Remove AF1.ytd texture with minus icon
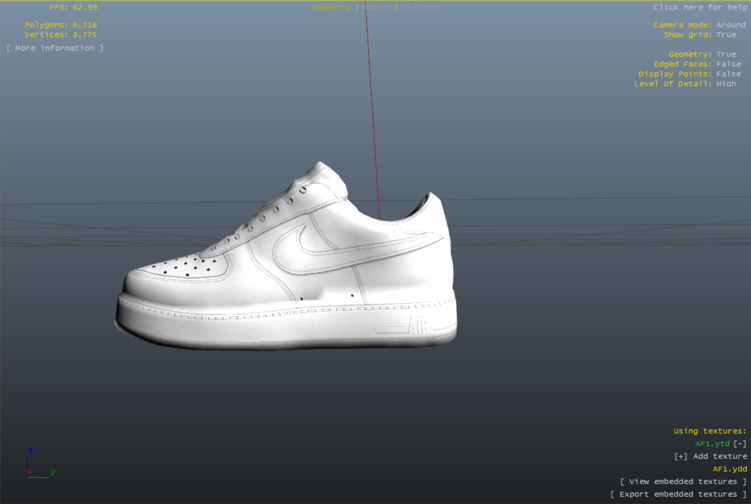This screenshot has width=751, height=504. pyautogui.click(x=740, y=444)
